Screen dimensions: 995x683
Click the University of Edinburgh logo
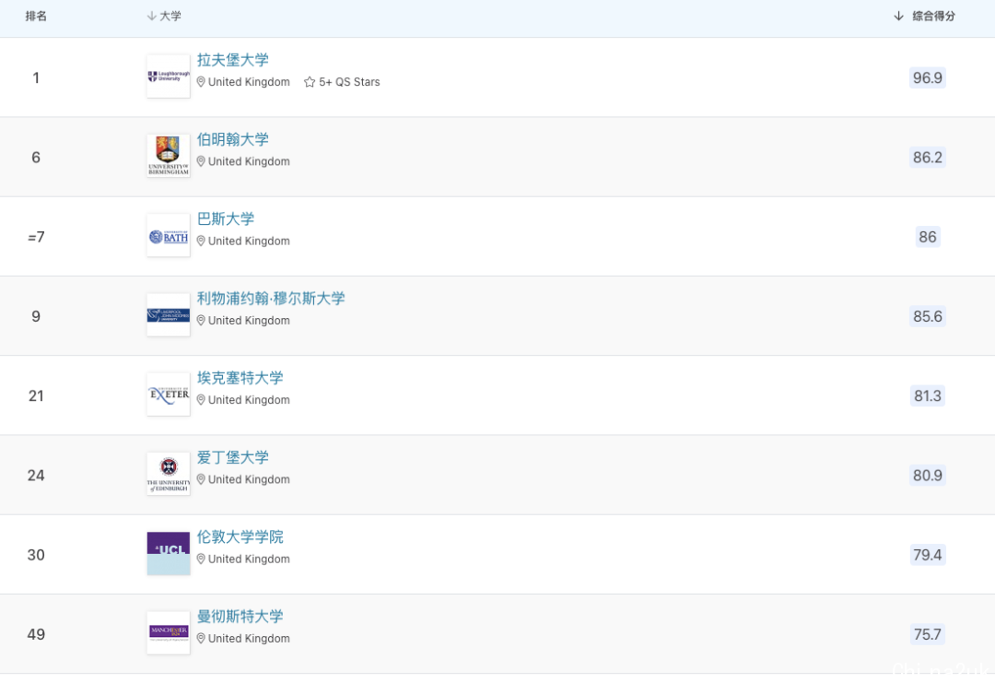point(169,474)
